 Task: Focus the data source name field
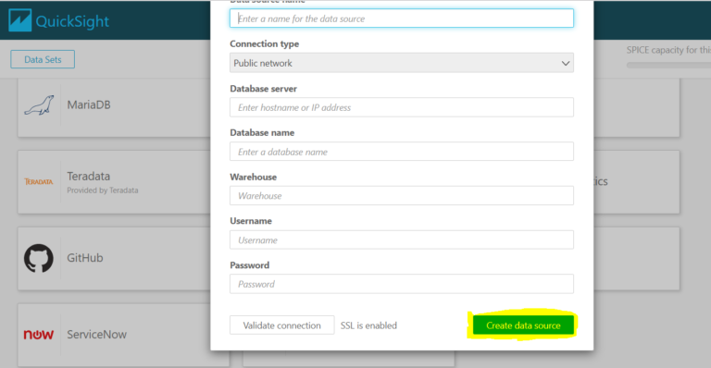(x=401, y=18)
